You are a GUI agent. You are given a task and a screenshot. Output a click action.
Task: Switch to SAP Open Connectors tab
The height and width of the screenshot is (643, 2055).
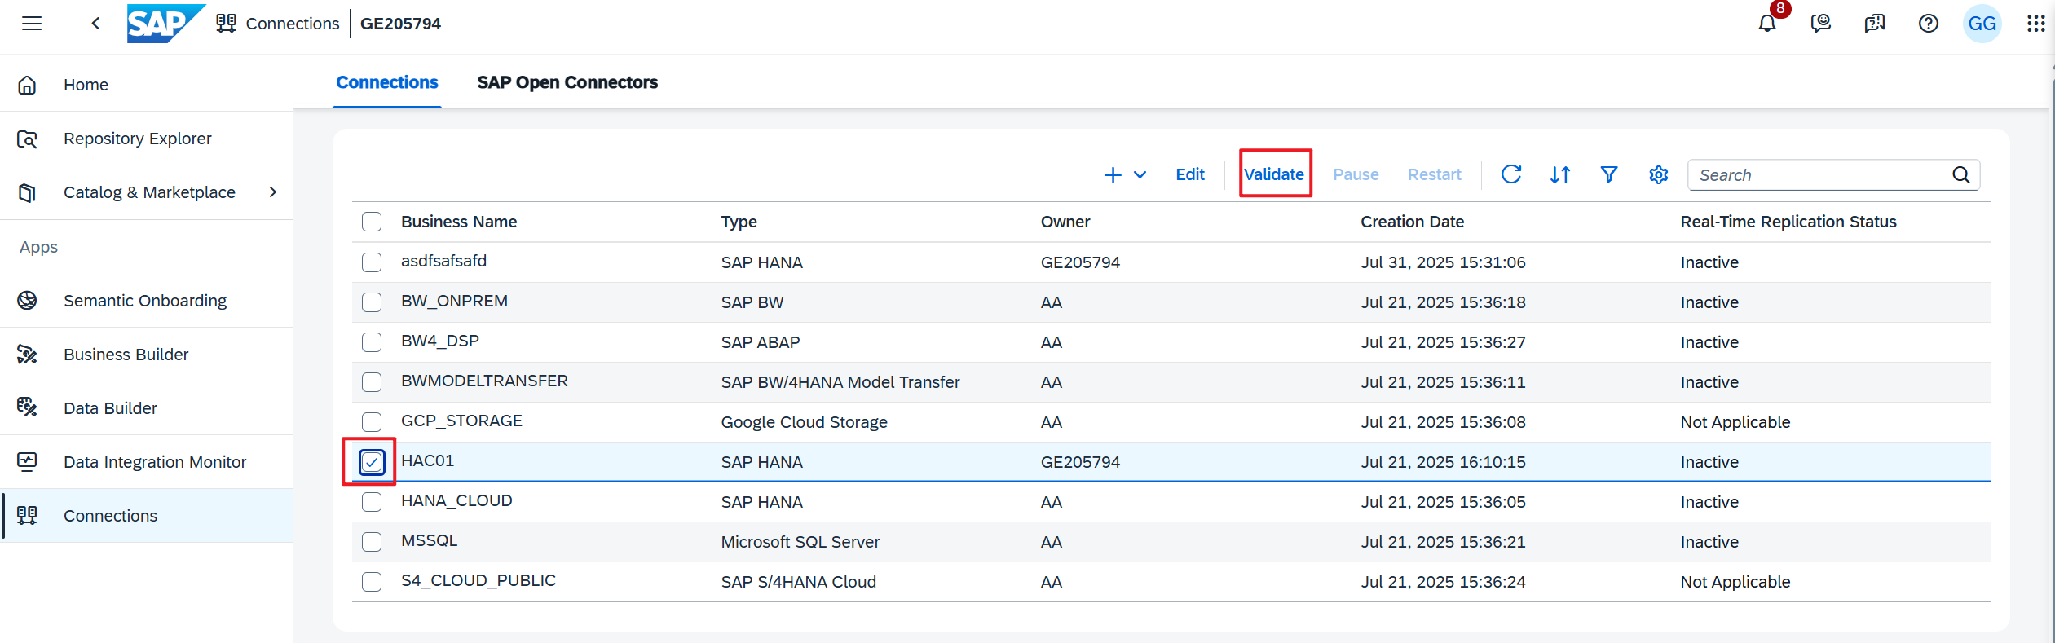click(567, 82)
